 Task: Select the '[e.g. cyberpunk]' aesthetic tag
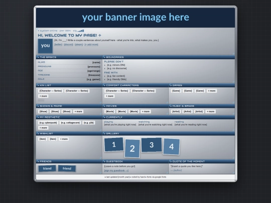click(x=48, y=123)
